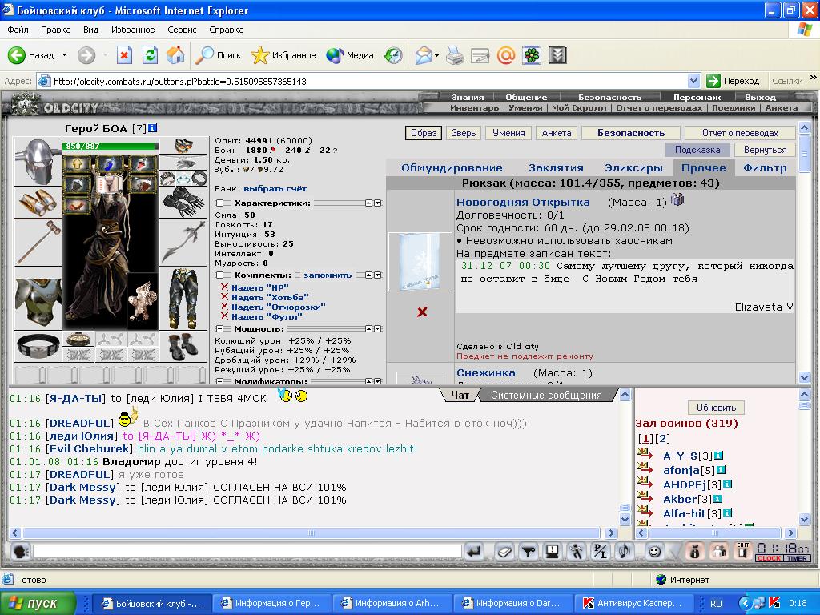Select the armored pants slot
The width and height of the screenshot is (820, 615).
(183, 298)
